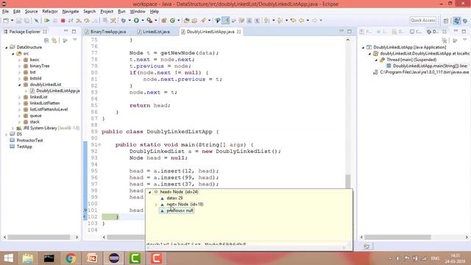This screenshot has height=265, width=471.
Task: Open the Back navigation dropdown arrow
Action: coord(308,21)
